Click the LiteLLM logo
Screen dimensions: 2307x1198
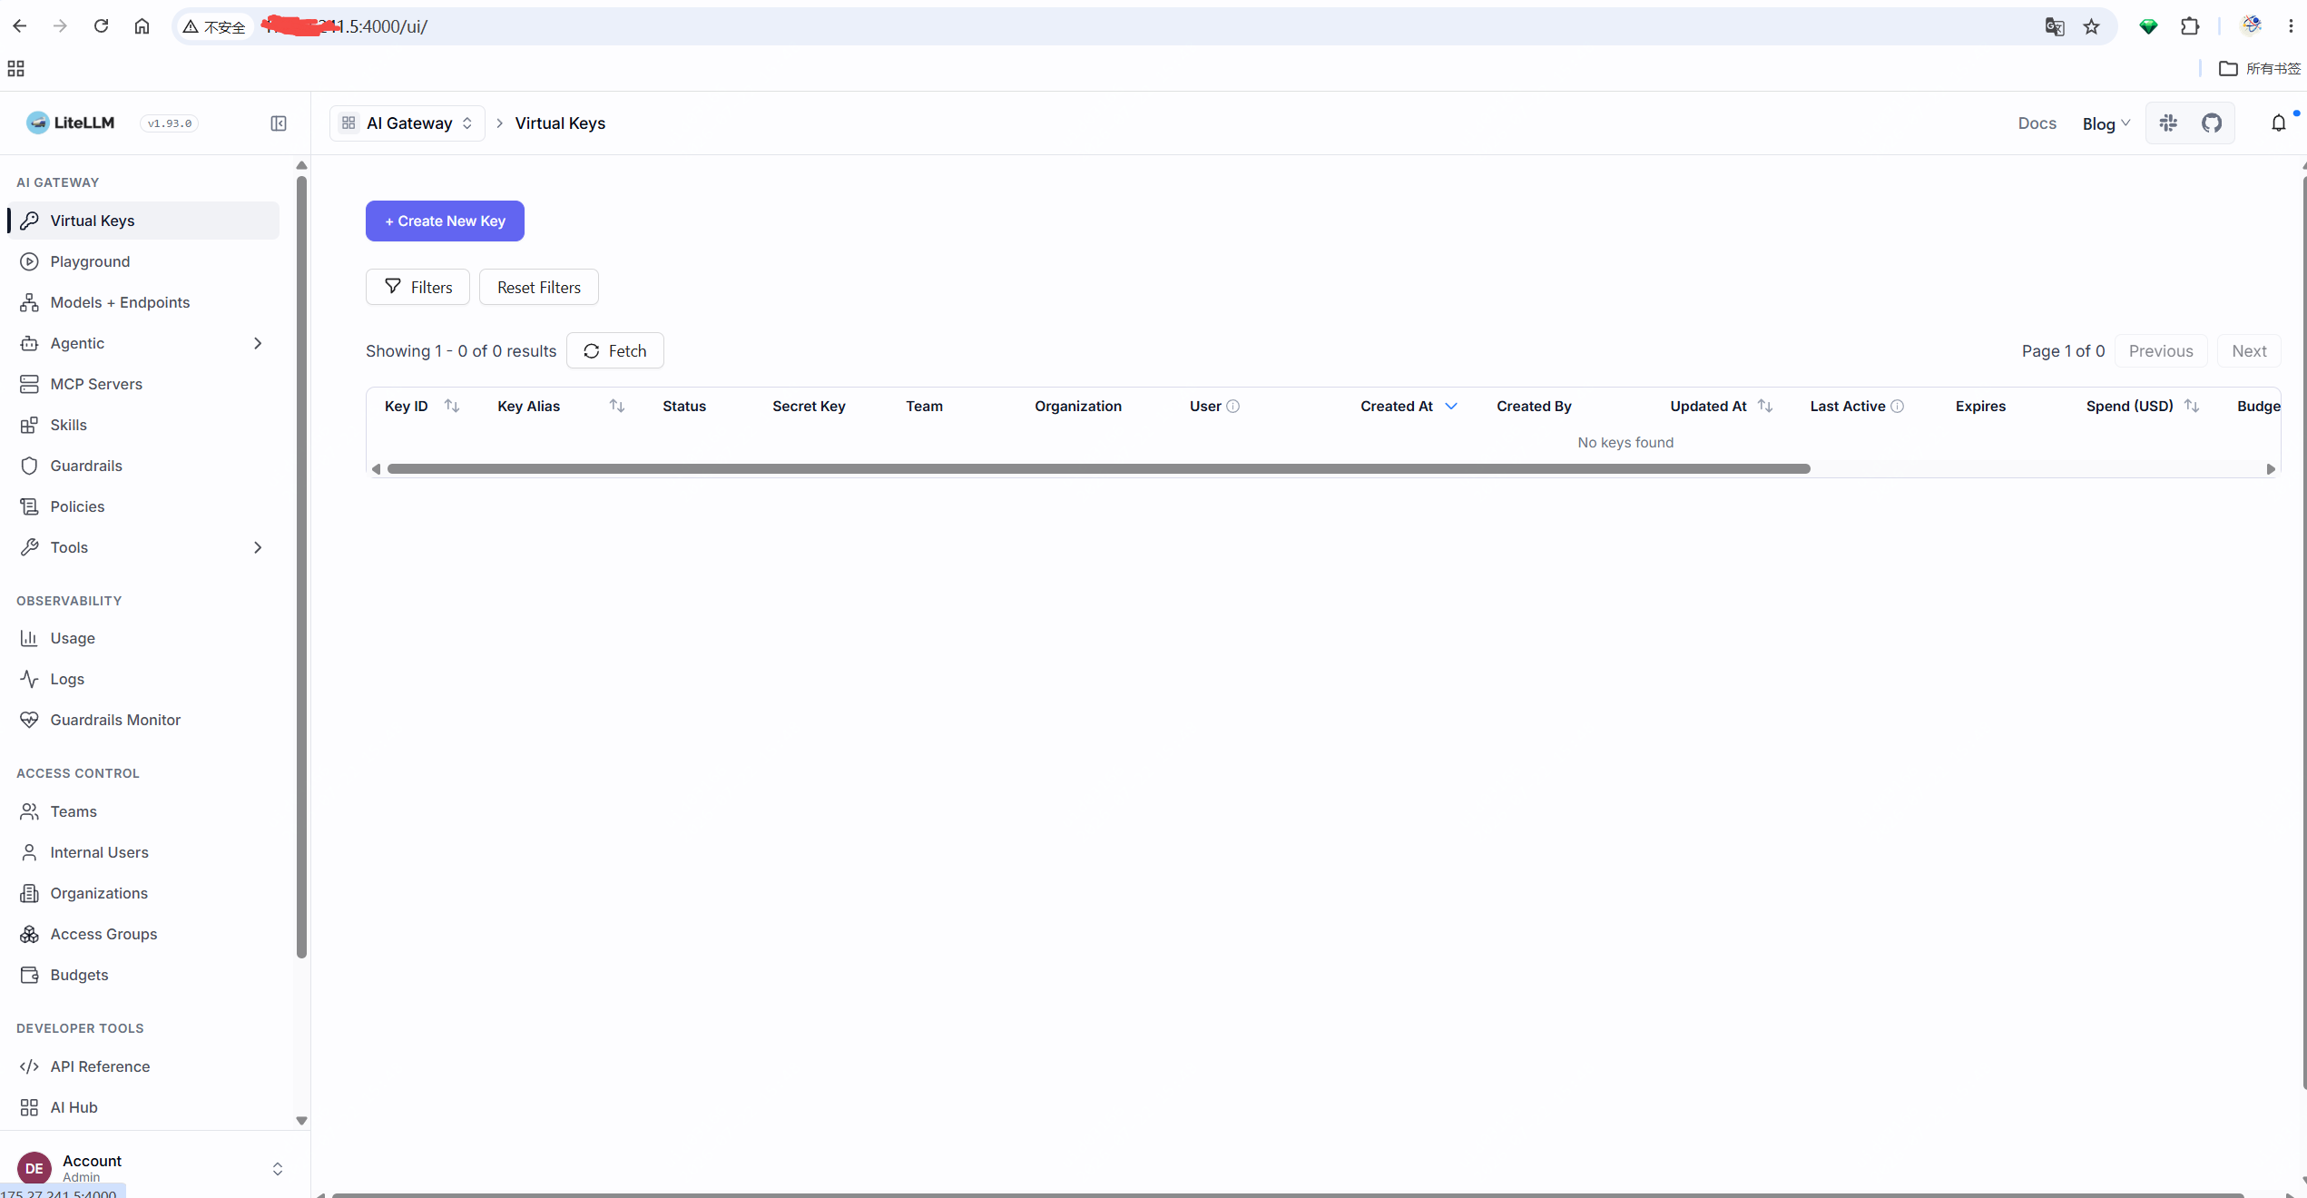[71, 123]
